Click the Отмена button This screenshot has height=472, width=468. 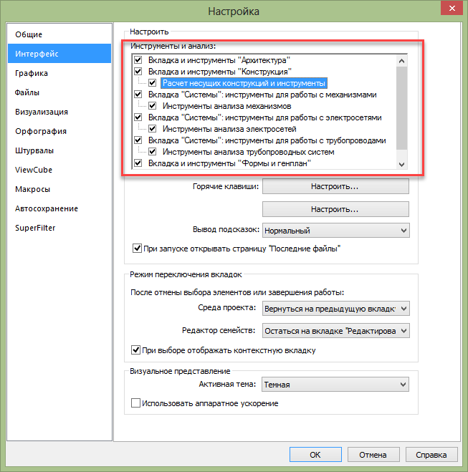[373, 455]
